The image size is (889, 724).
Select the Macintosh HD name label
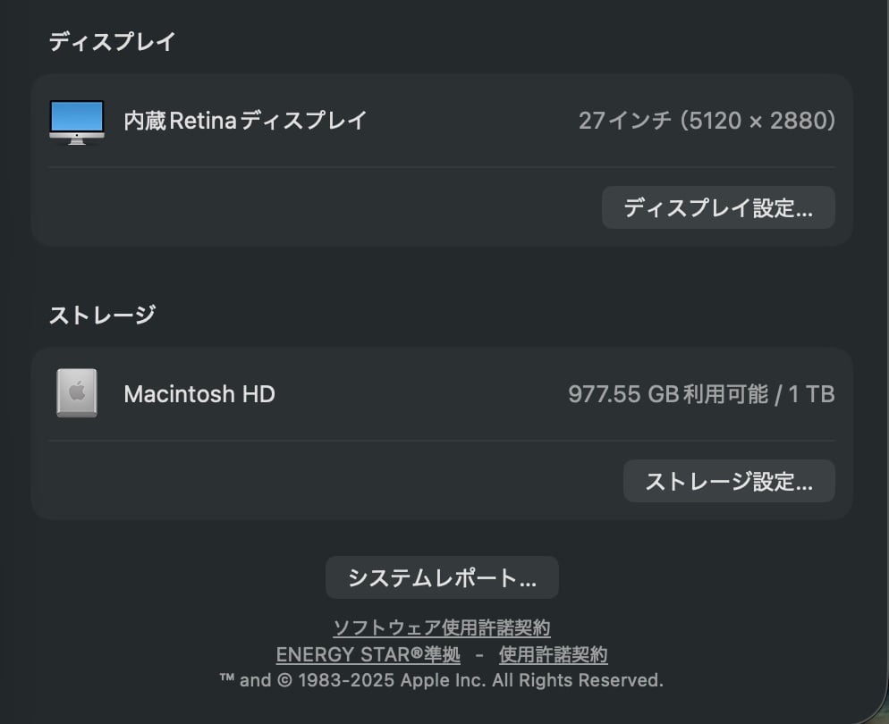(x=199, y=394)
